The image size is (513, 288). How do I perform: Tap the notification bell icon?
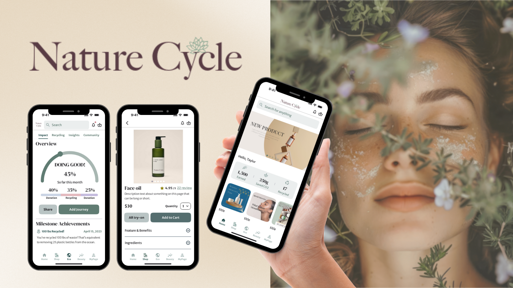click(93, 125)
